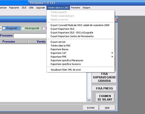Open FISA PNESS form
Screen dimensions: 145x114
104,88
